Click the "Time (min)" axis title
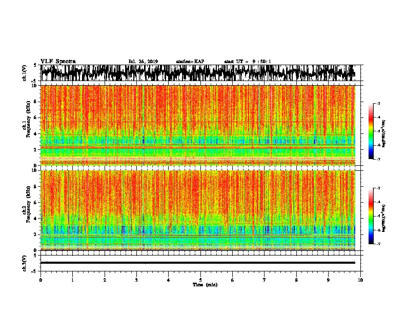Viewport: 406px width, 314px height. coord(205,285)
